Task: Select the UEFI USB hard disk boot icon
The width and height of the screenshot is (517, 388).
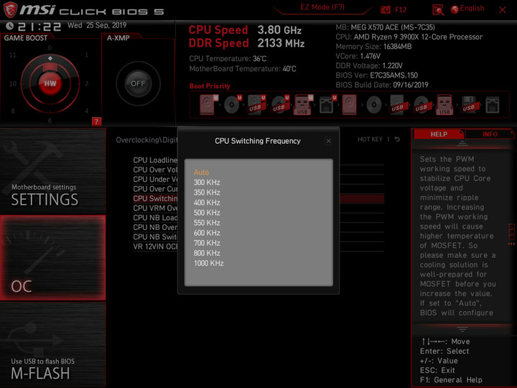Action: (x=256, y=105)
